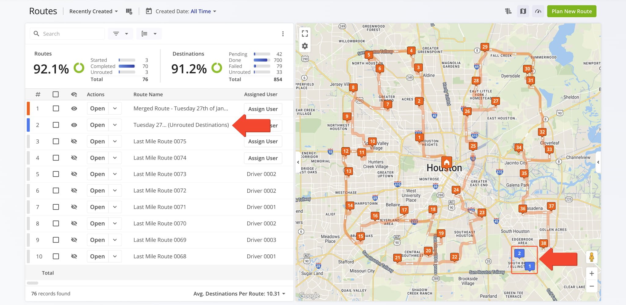Open the column settings icon beside Recently Created
Viewport: 626px width, 305px height.
click(x=129, y=11)
